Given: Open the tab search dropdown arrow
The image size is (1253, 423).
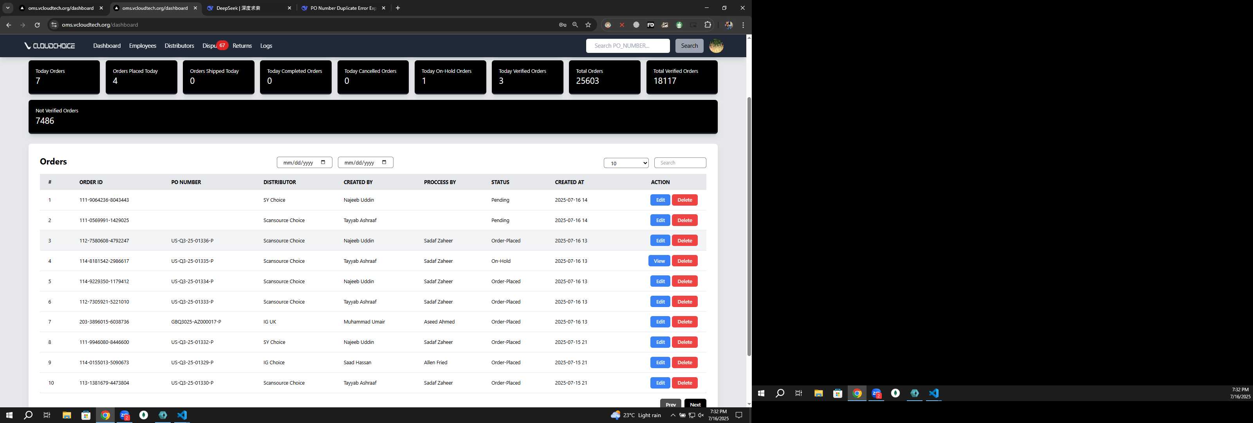Looking at the screenshot, I should (8, 8).
